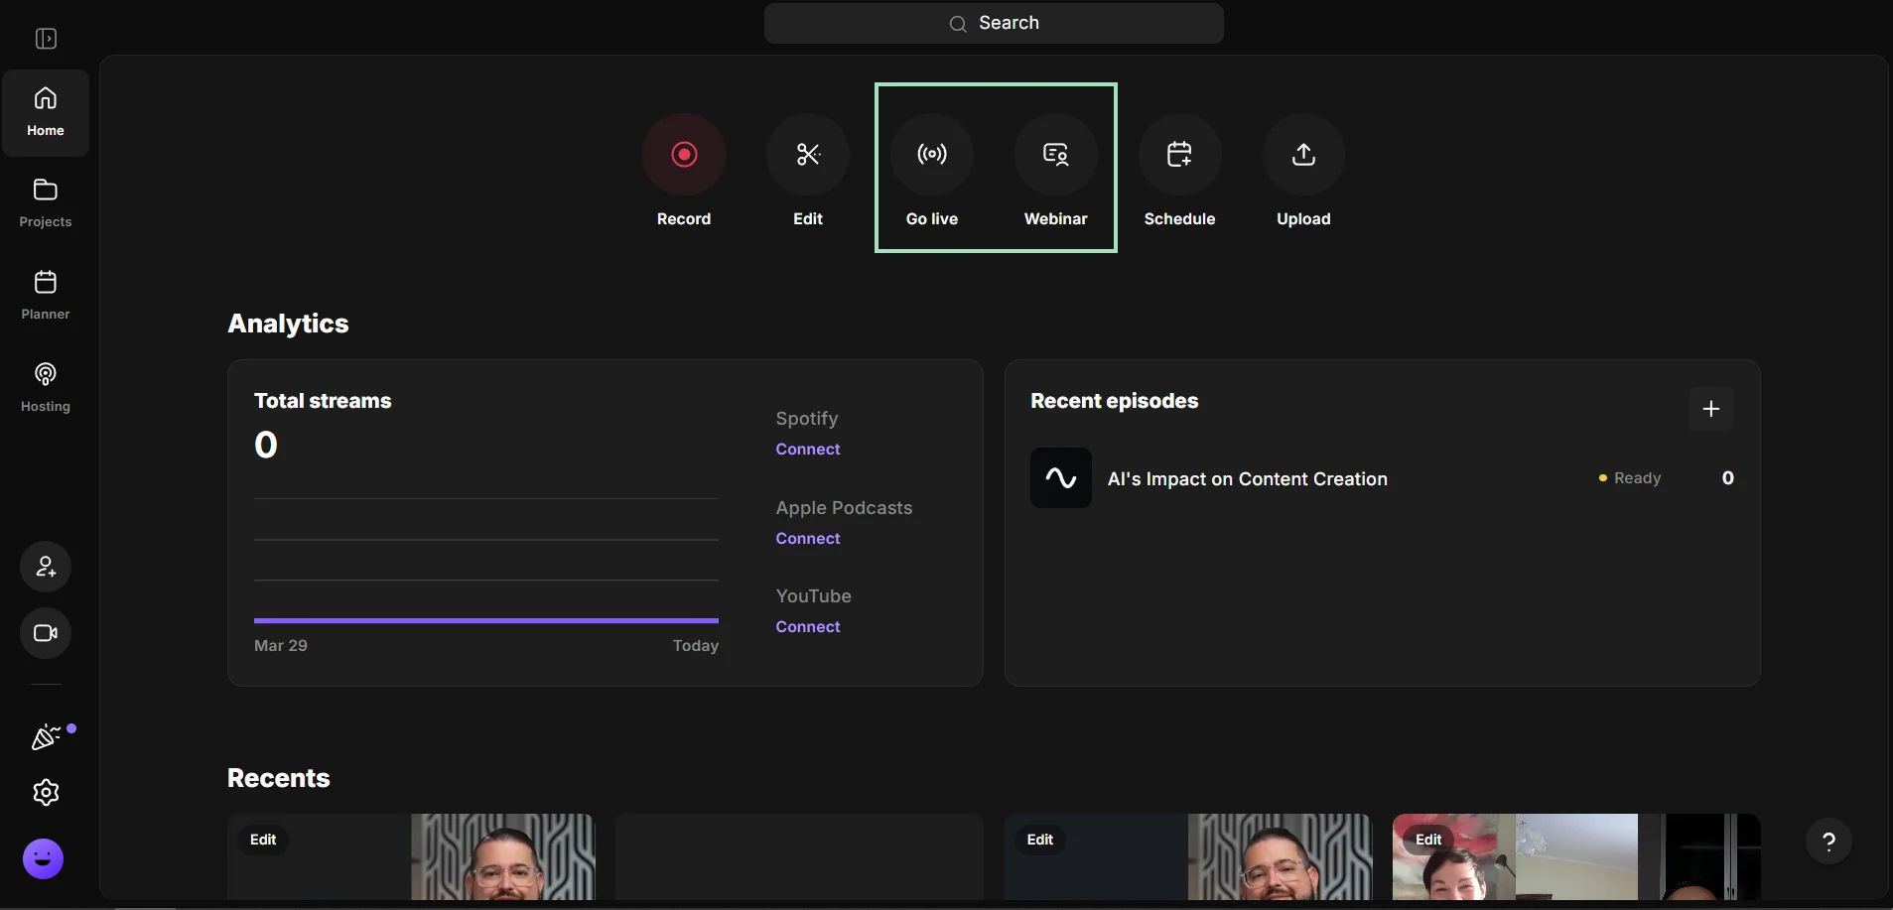1893x910 pixels.
Task: Open the Schedule calendar action
Action: [1179, 154]
